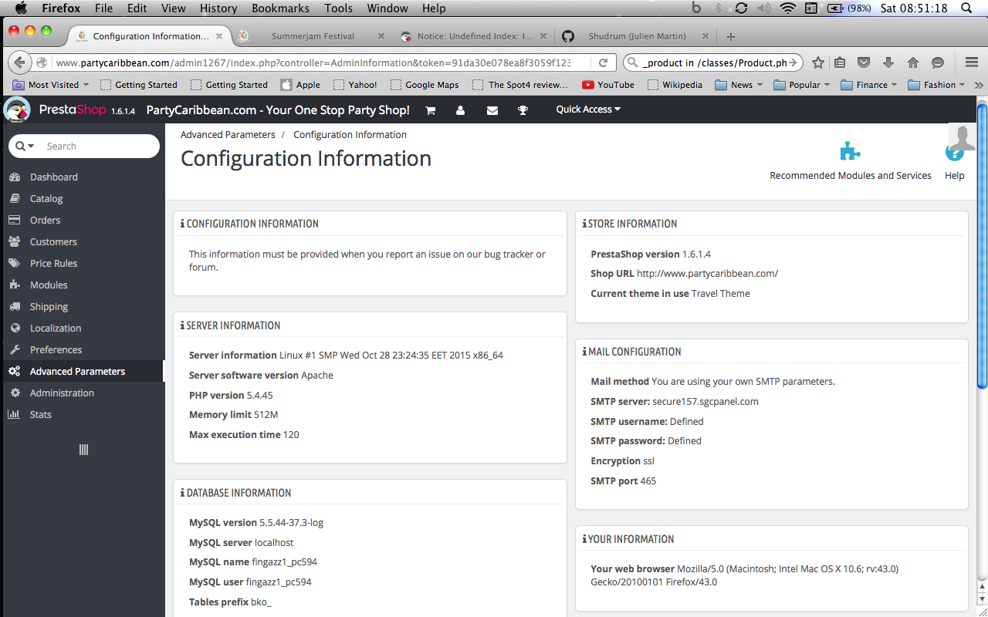988x617 pixels.
Task: Collapse the sidebar menu with the bars icon
Action: point(83,450)
